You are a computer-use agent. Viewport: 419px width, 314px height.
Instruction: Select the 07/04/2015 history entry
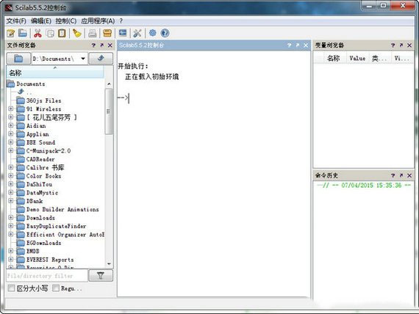[x=363, y=185]
